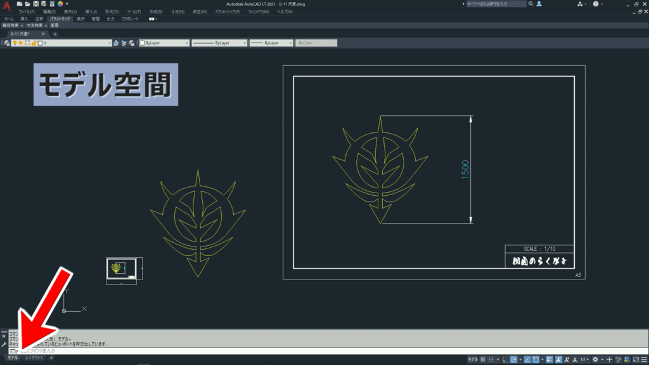Expand the ribbon minimize options button
This screenshot has height=365, width=649.
point(153,19)
